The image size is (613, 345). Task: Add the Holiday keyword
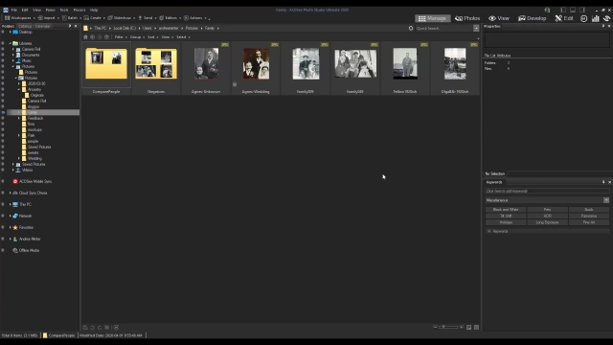pyautogui.click(x=506, y=222)
